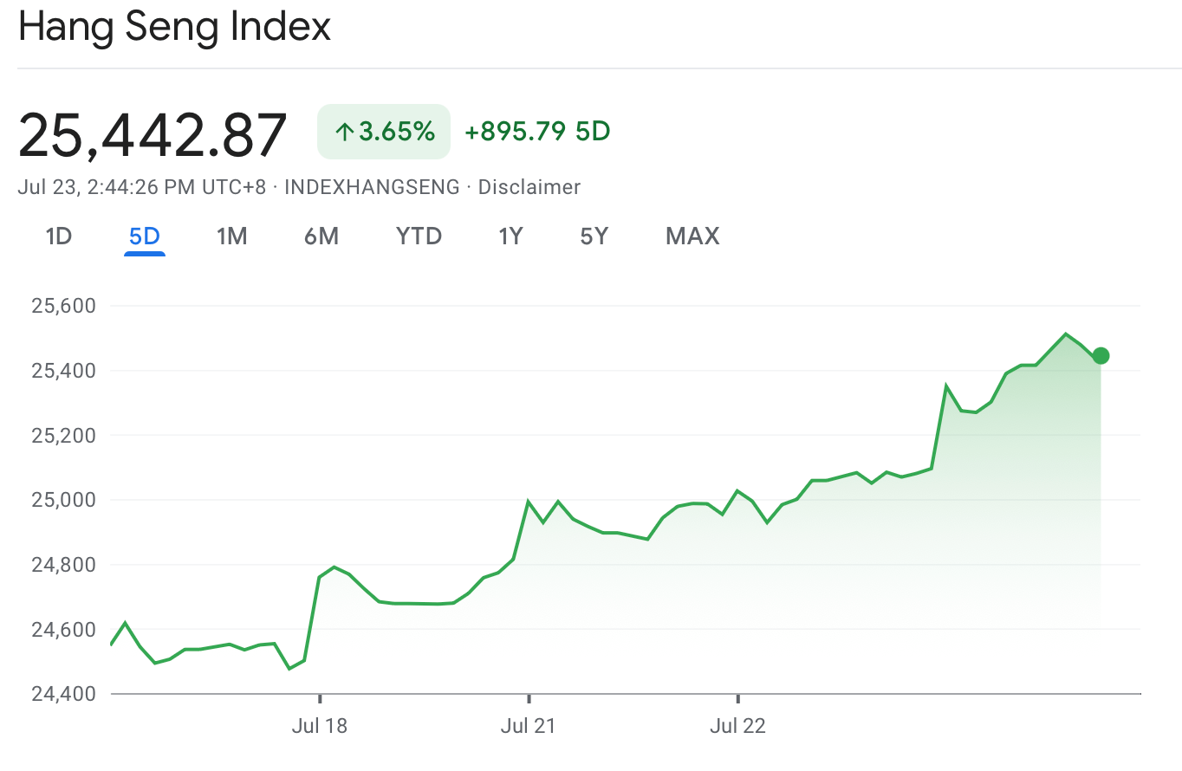Click the Jul 18 date marker
The width and height of the screenshot is (1182, 771).
pyautogui.click(x=320, y=726)
